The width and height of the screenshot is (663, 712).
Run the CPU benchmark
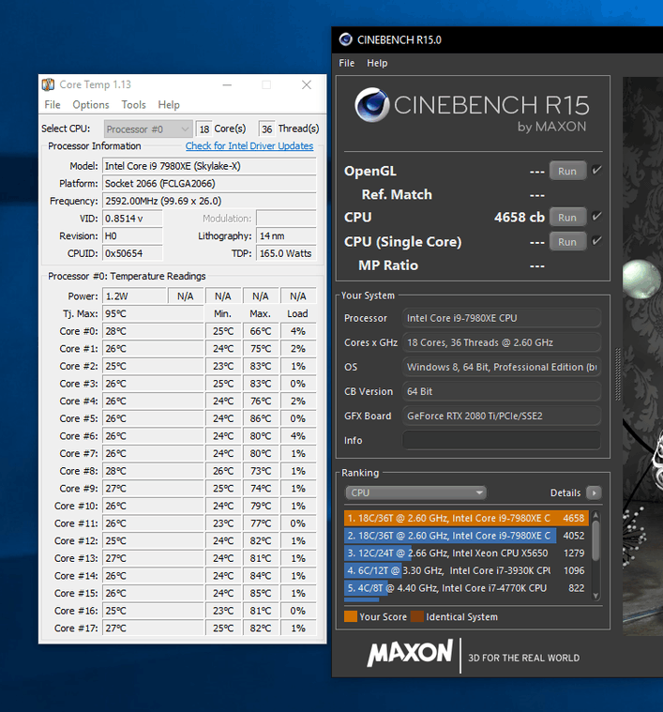point(567,218)
